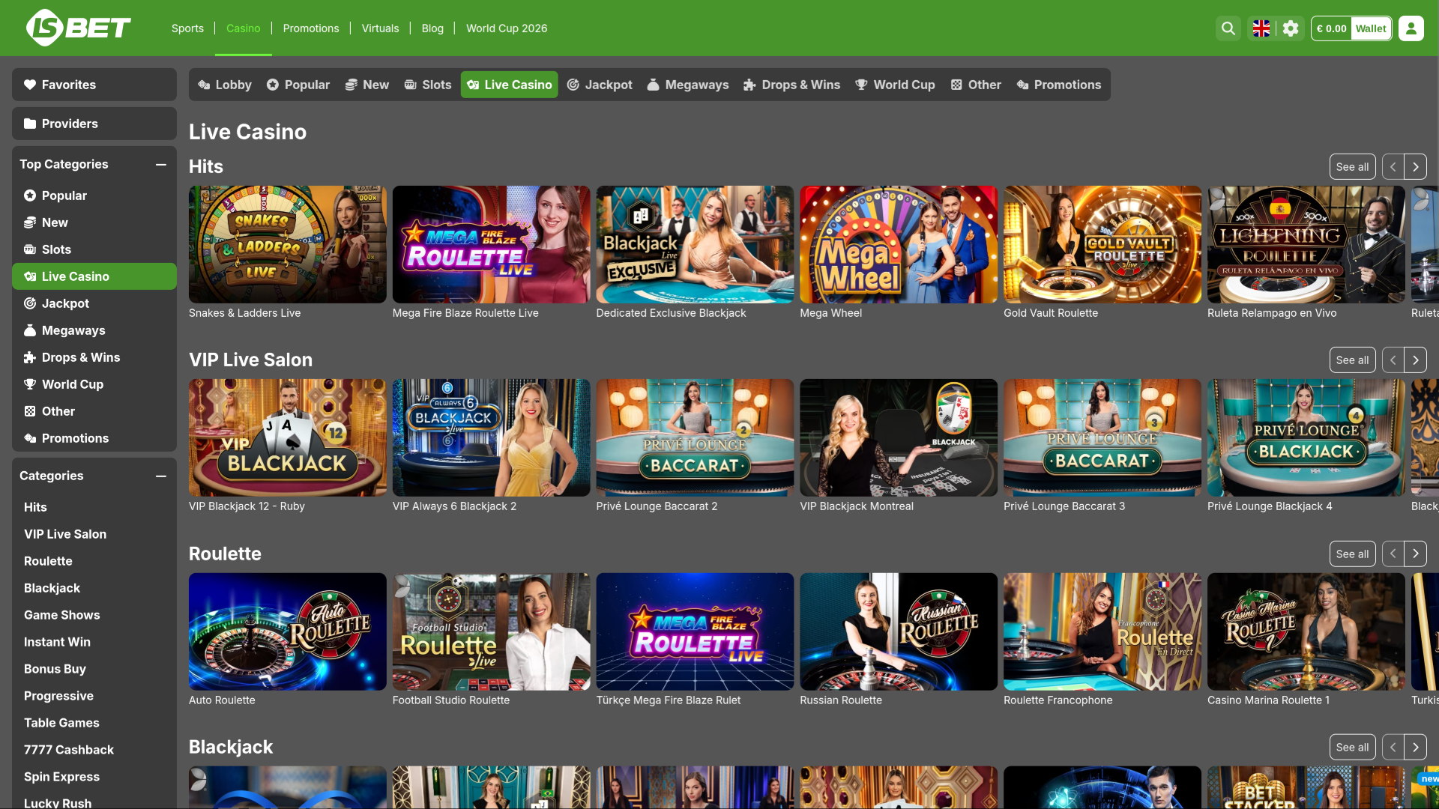1439x809 pixels.
Task: Open Casino Marina Roulette 1 thumbnail
Action: [x=1306, y=631]
